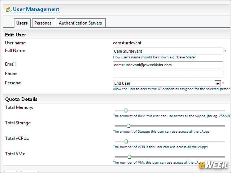Open the Persona End User dropdown
Image resolution: width=231 pixels, height=173 pixels.
(x=167, y=83)
